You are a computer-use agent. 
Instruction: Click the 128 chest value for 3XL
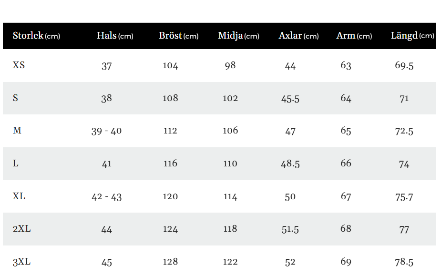pos(170,262)
